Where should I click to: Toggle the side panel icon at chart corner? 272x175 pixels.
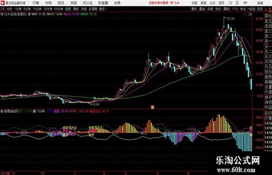(x=250, y=14)
